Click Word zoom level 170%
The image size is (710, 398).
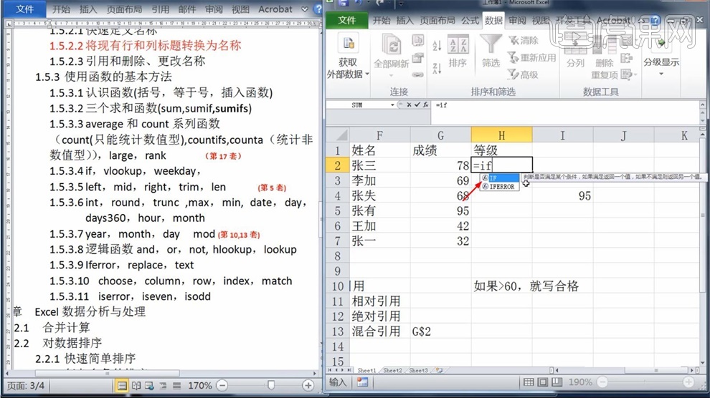[x=199, y=385]
